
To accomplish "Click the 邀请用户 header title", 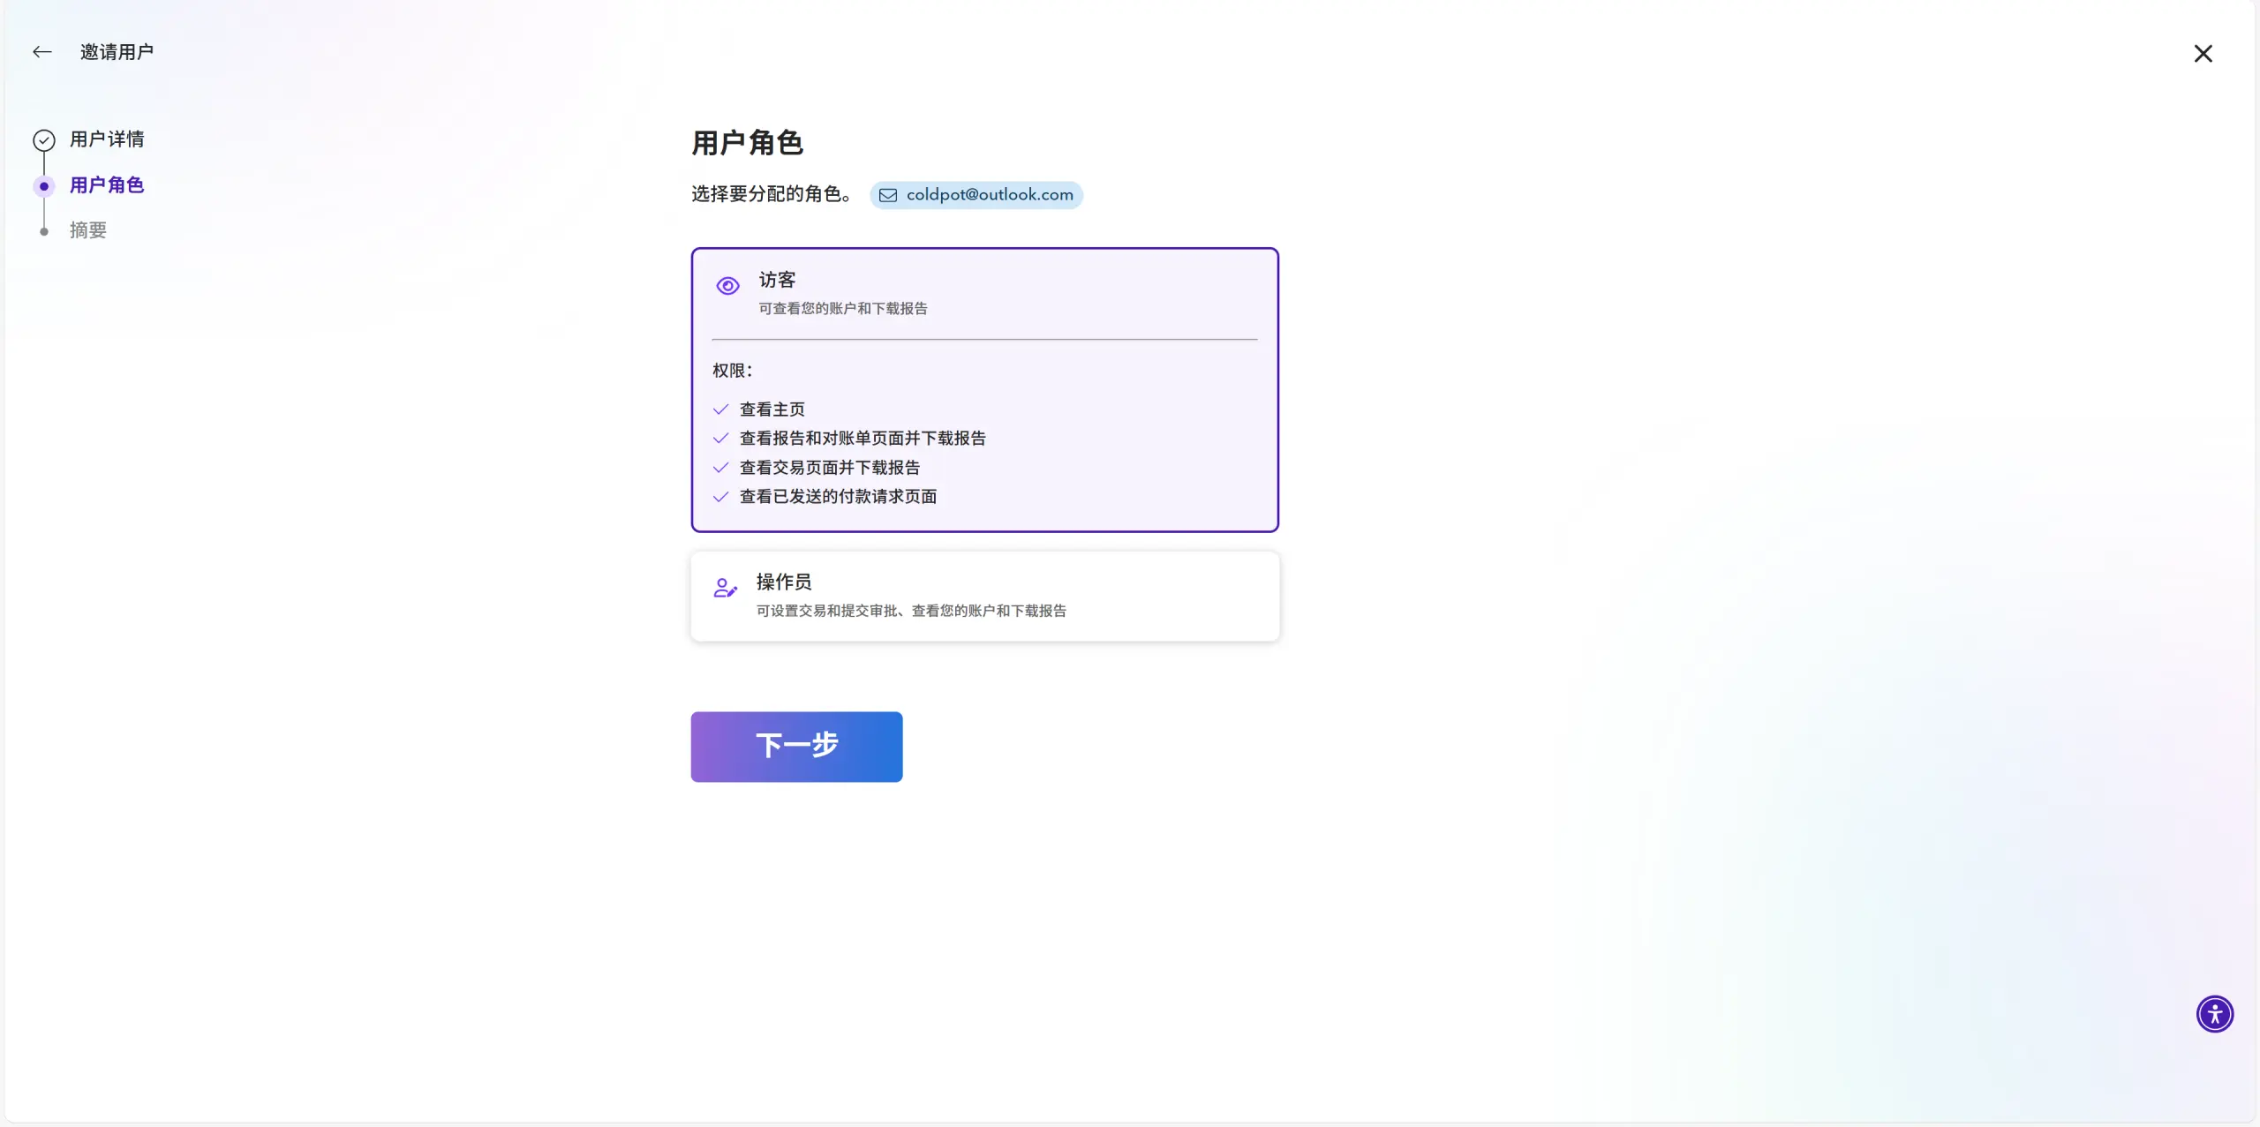I will pyautogui.click(x=117, y=52).
